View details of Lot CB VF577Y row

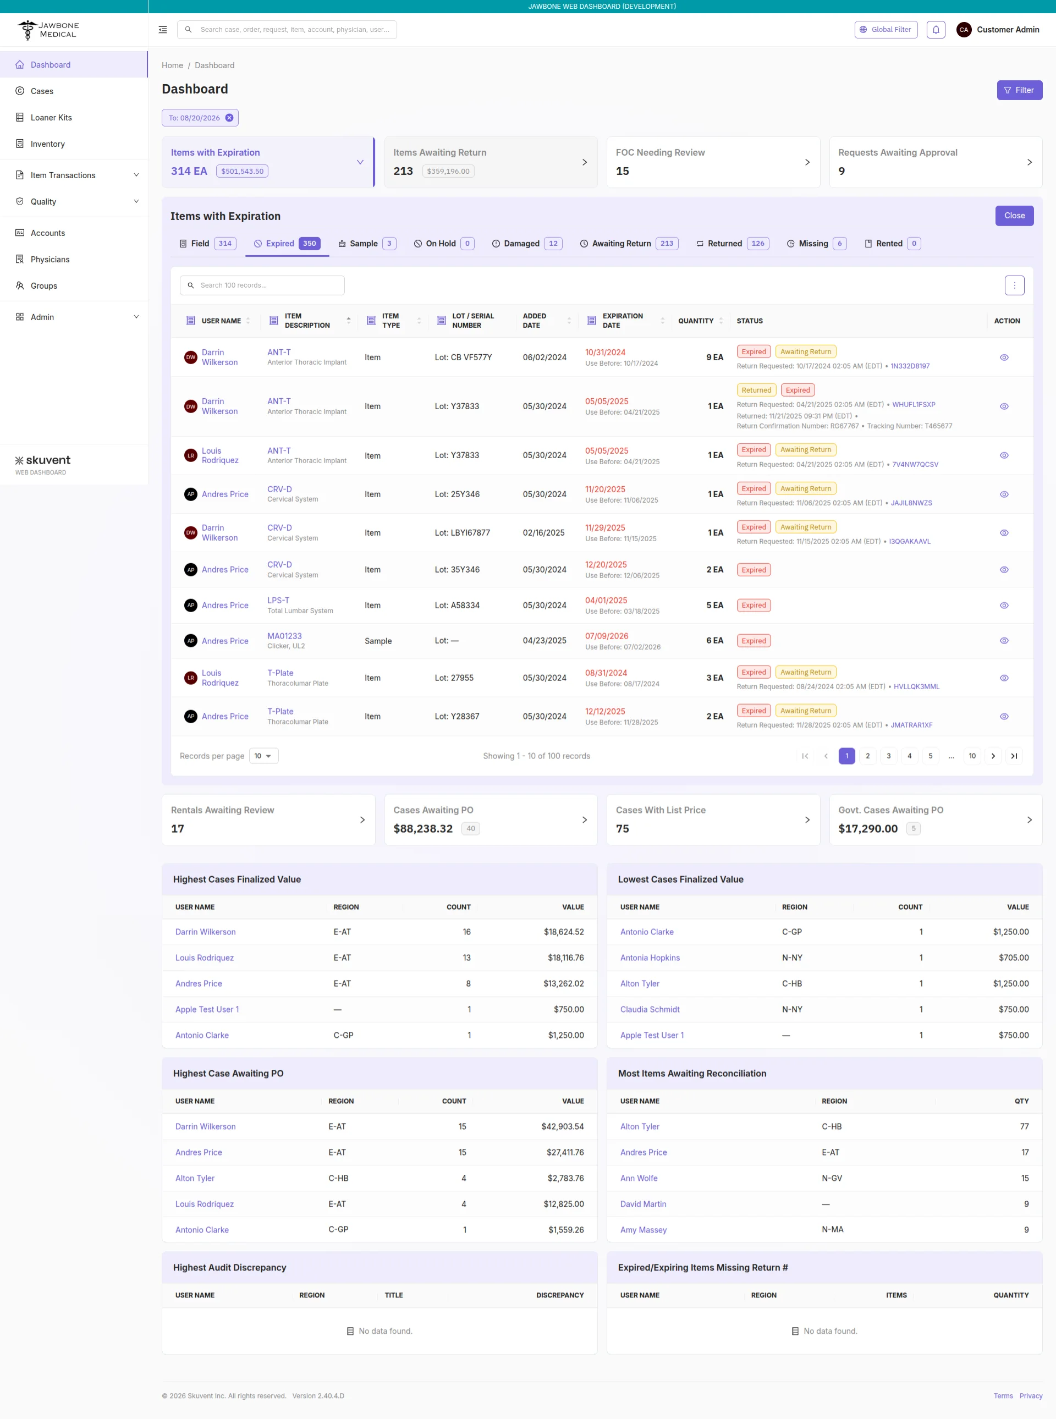1004,358
